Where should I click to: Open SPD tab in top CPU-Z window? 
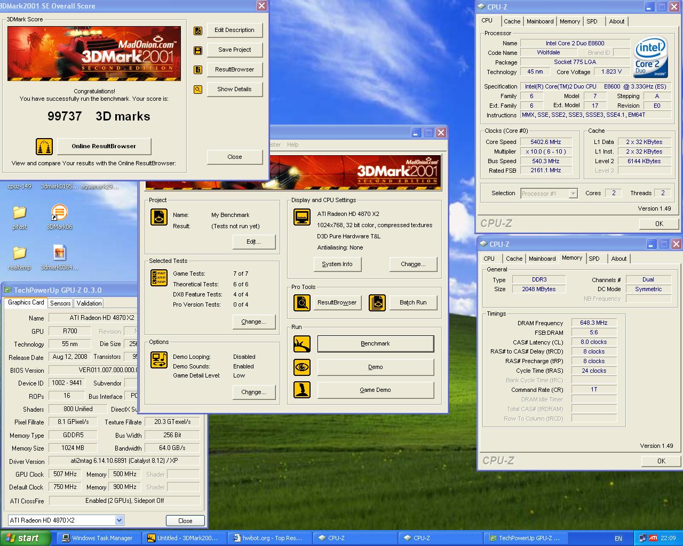coord(592,21)
